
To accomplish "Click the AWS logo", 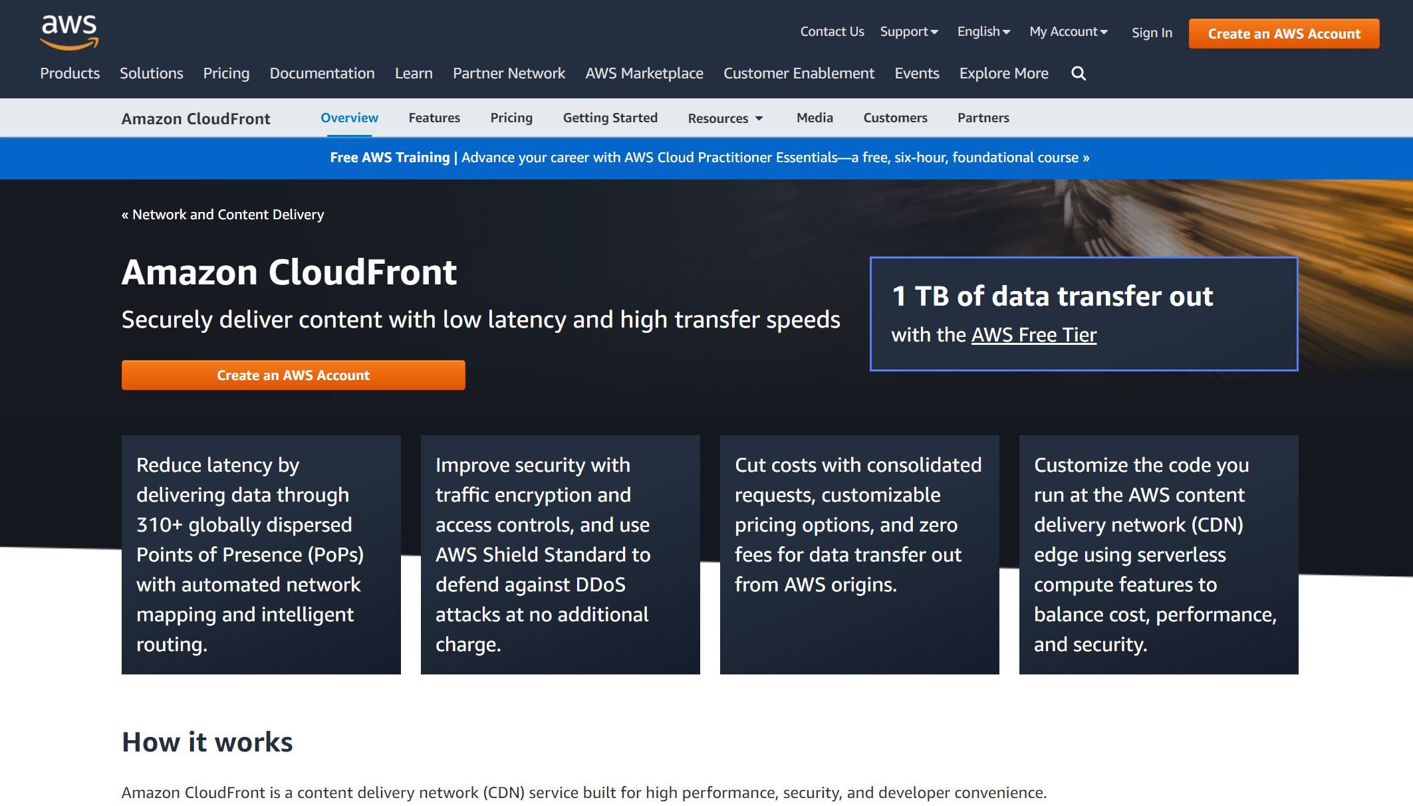I will point(69,33).
